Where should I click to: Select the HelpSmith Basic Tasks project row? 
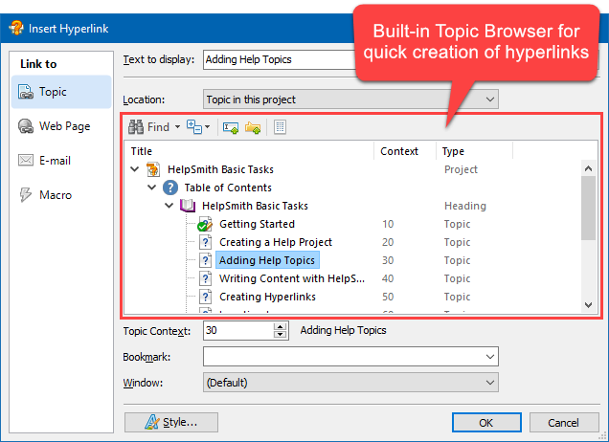point(220,169)
